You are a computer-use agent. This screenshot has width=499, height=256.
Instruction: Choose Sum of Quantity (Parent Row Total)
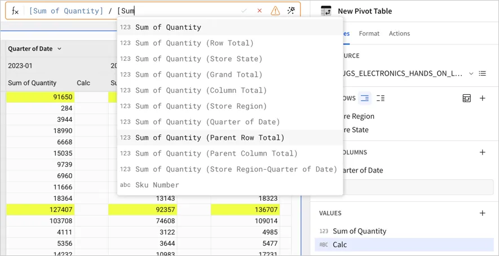coord(230,138)
